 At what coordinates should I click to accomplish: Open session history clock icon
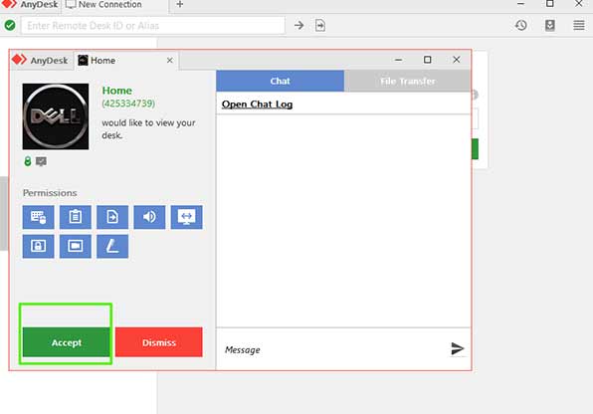[x=521, y=25]
